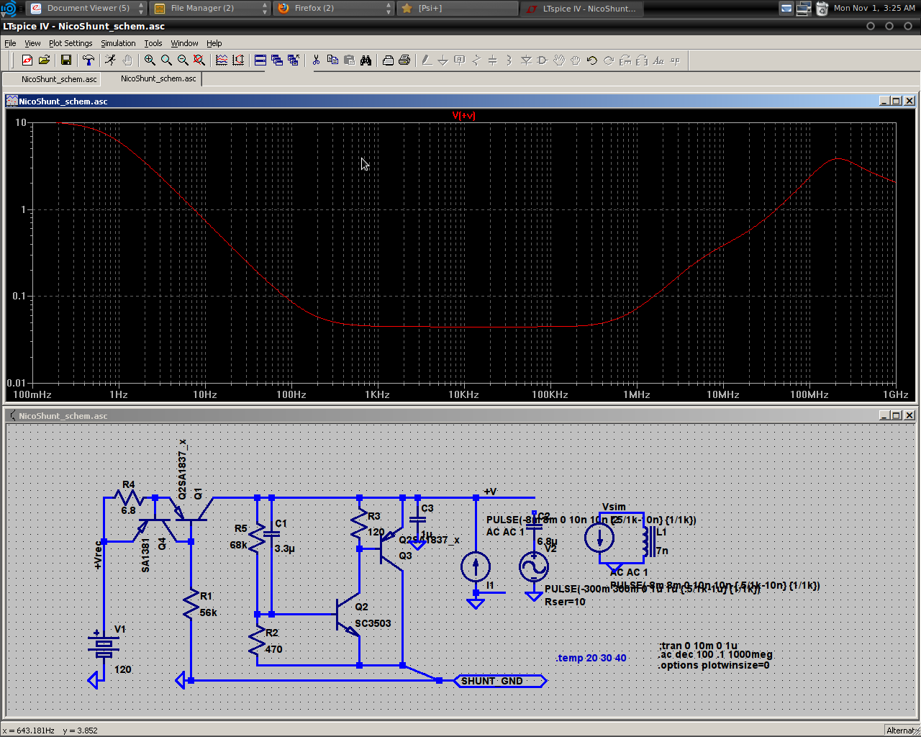Open the Tools menu
921x737 pixels.
153,43
